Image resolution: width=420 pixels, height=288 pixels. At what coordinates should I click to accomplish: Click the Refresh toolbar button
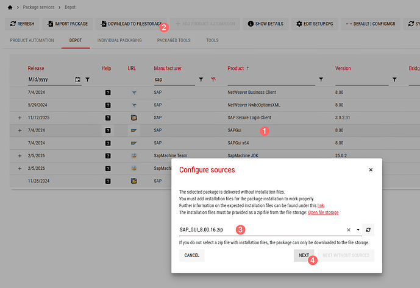point(22,24)
